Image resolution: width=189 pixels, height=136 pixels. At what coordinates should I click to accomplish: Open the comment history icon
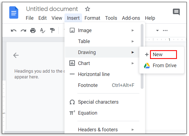(x=176, y=12)
